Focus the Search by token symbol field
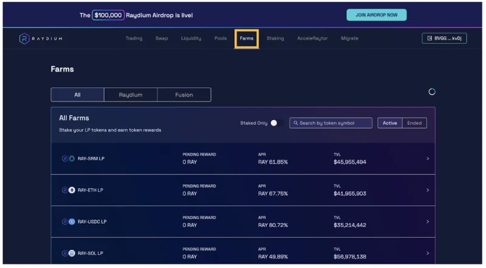 [x=330, y=123]
